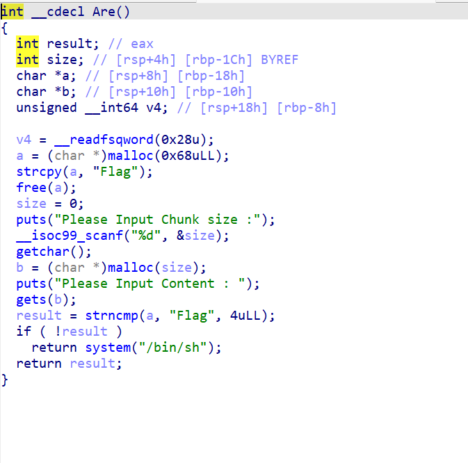Click the size = 0 assignment
The height and width of the screenshot is (463, 468).
coord(50,204)
